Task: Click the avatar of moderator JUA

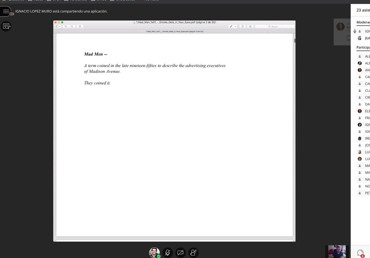Action: [360, 38]
